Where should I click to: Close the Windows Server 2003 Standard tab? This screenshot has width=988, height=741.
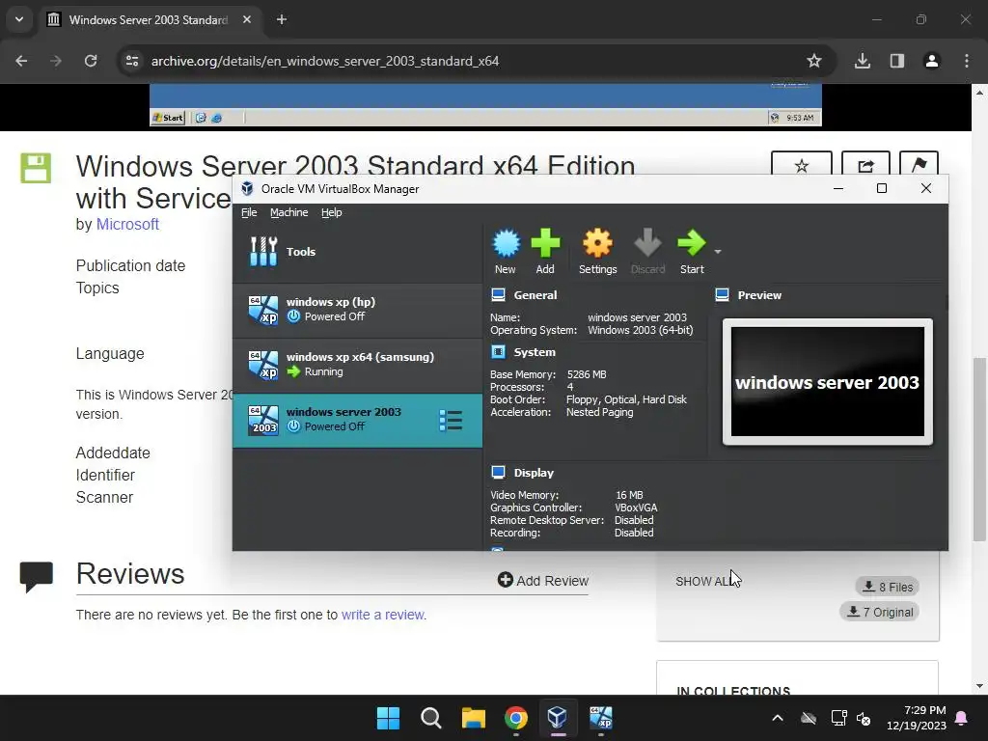coord(247,19)
